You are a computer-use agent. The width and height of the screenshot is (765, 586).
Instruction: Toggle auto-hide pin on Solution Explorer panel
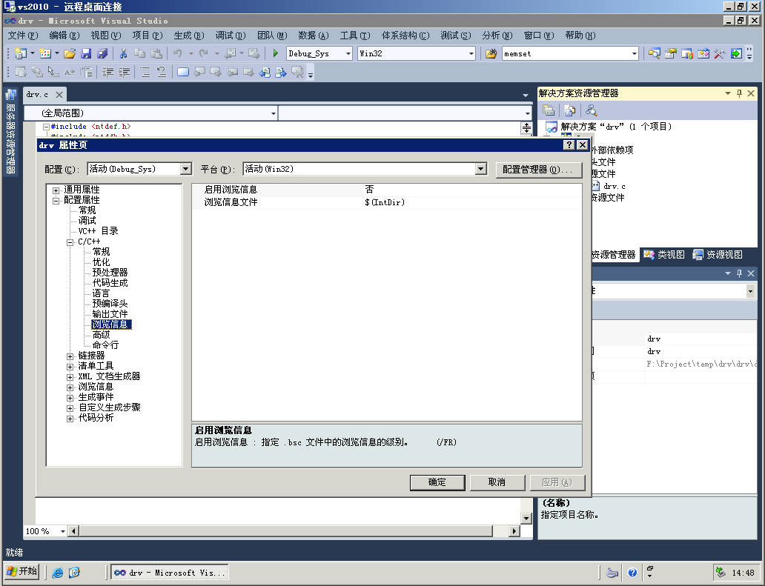coord(739,93)
